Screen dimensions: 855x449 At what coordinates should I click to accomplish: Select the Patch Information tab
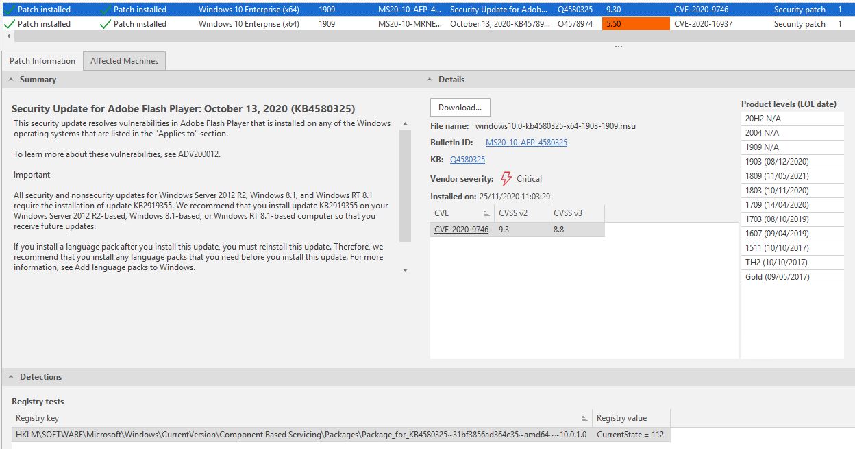[42, 61]
